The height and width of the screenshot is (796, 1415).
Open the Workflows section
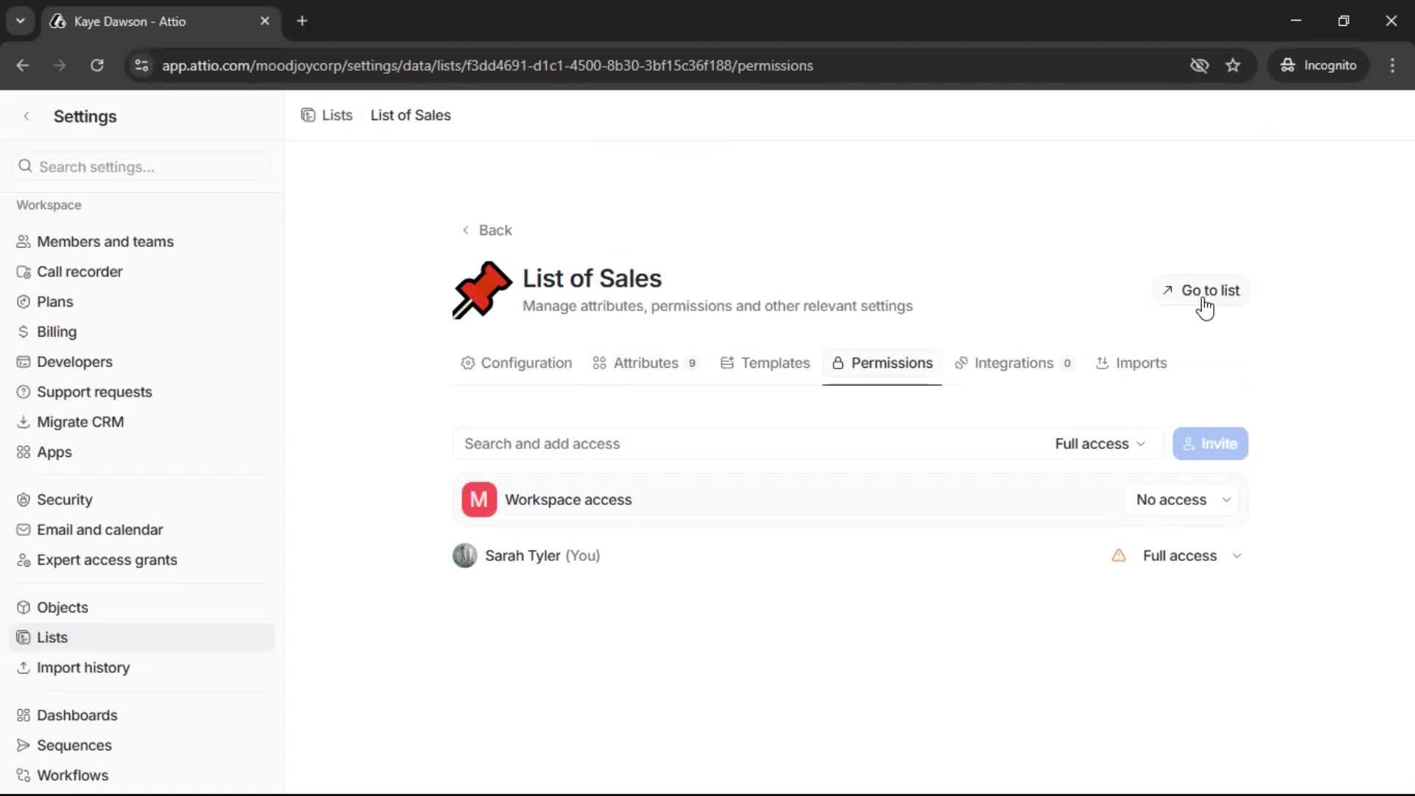coord(72,775)
